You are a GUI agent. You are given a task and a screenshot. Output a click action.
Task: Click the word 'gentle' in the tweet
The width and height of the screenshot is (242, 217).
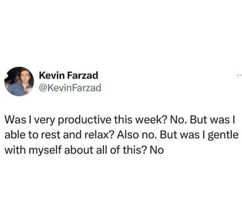click(223, 135)
